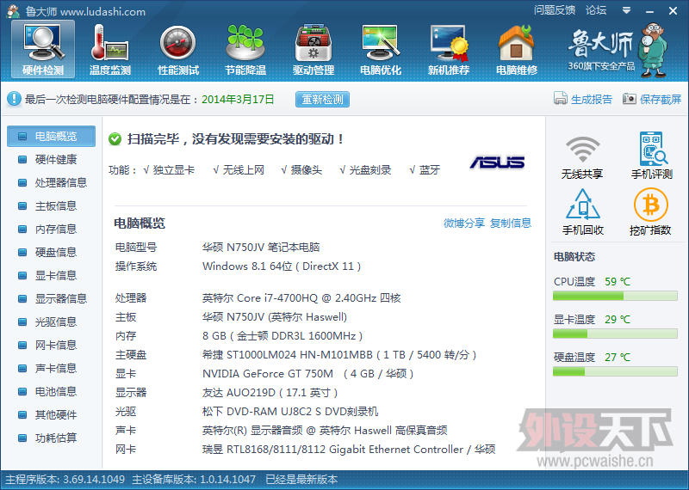Click the 无线共享 Wi-Fi sharing icon
The width and height of the screenshot is (689, 490).
coord(582,150)
